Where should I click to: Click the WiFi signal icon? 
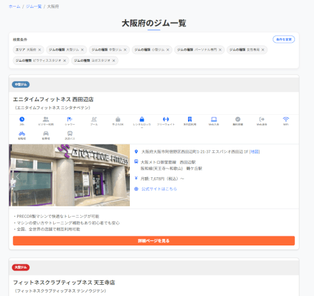coord(286,119)
